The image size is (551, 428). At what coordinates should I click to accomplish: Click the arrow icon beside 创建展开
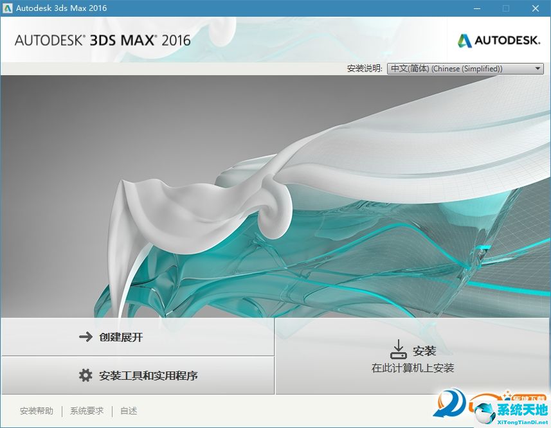86,337
